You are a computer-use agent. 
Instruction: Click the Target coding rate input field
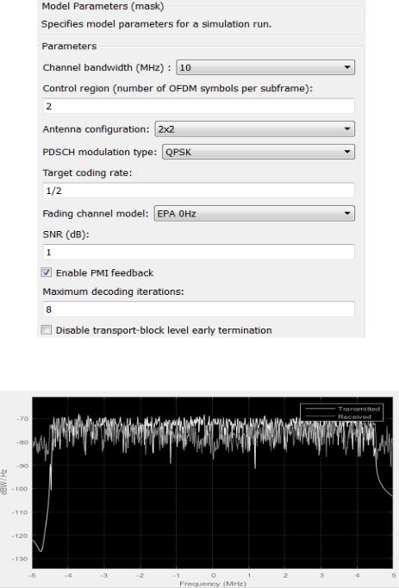(x=199, y=191)
